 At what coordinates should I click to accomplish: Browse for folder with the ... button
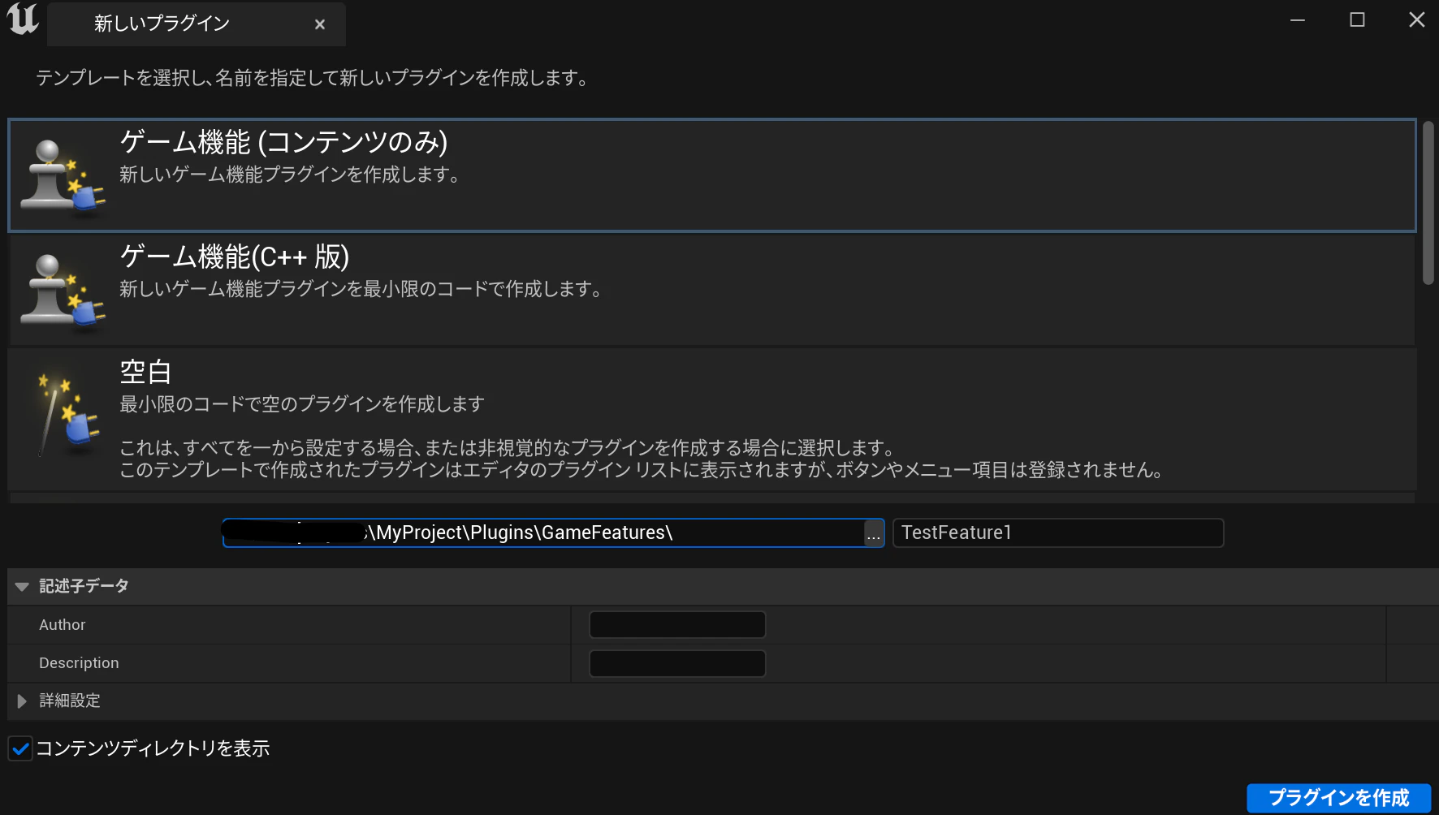[x=874, y=533]
